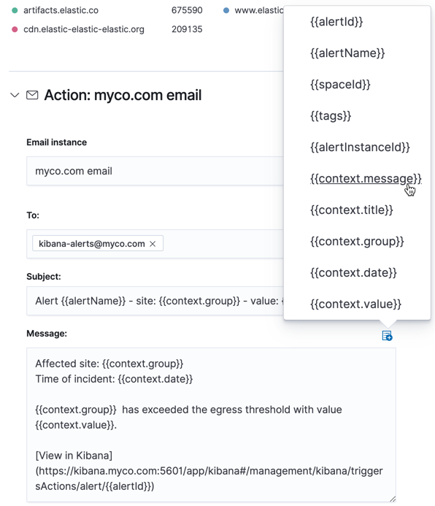Click the add variable icon above Message
Viewport: 435px width, 506px height.
[x=387, y=336]
